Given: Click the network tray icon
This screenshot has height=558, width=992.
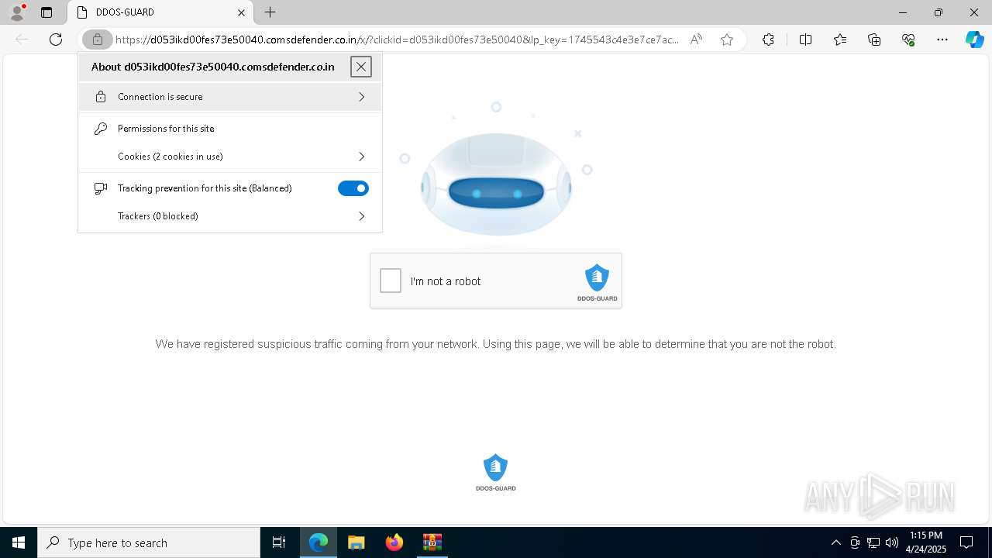Looking at the screenshot, I should click(x=873, y=542).
